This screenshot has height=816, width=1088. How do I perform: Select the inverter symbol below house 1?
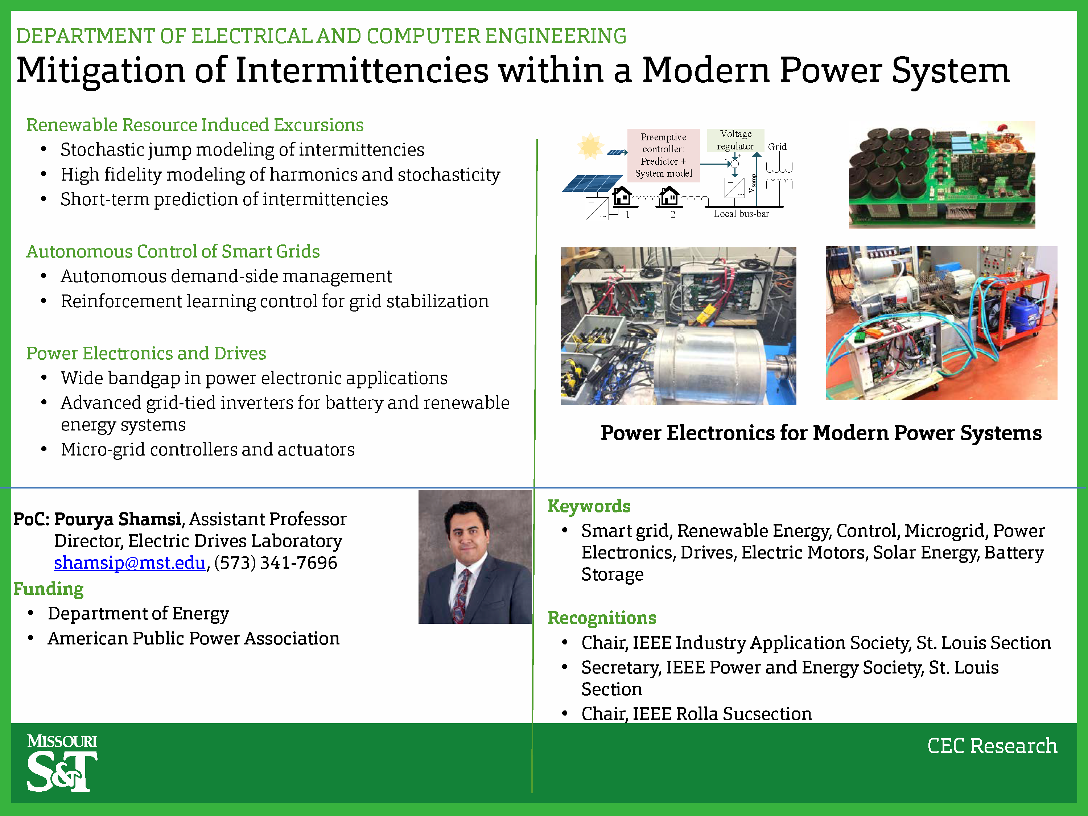(x=597, y=209)
